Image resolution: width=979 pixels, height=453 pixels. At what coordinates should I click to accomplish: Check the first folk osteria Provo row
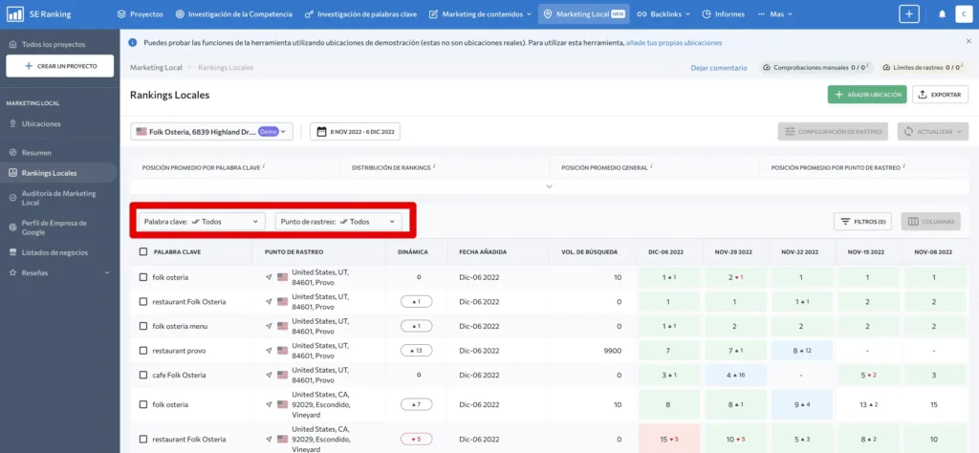pos(143,277)
